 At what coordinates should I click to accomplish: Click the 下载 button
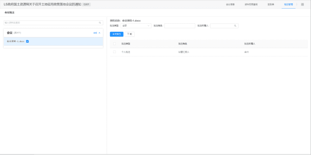(130, 34)
